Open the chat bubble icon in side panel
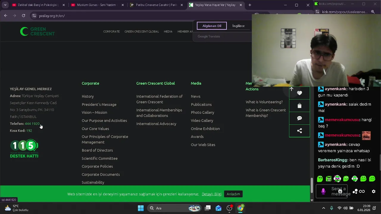This screenshot has width=381, height=214. [299, 118]
